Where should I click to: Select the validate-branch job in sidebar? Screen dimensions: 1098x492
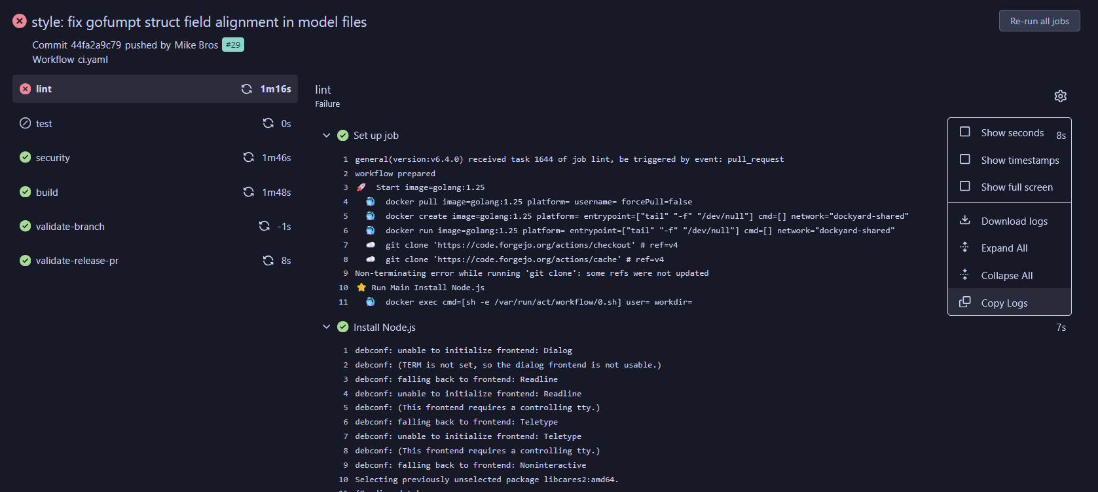click(70, 227)
